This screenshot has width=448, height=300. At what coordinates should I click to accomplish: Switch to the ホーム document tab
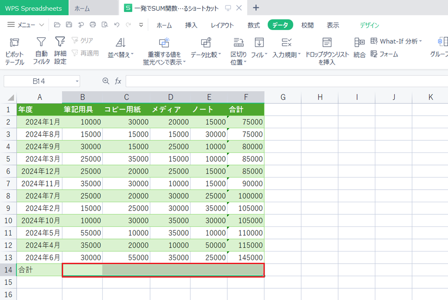(x=94, y=8)
